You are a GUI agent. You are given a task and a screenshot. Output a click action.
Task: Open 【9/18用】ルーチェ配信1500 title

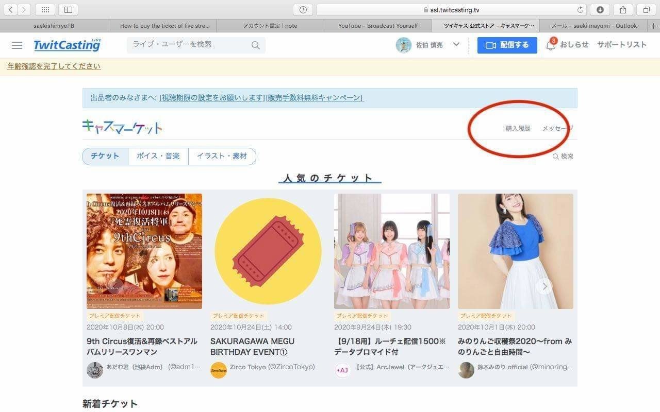click(390, 347)
